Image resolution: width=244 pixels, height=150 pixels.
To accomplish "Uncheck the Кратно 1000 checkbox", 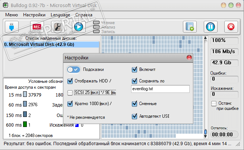I will click(x=70, y=104).
